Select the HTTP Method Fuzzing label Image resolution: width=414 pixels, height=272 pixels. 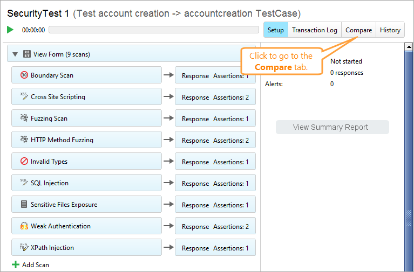62,140
